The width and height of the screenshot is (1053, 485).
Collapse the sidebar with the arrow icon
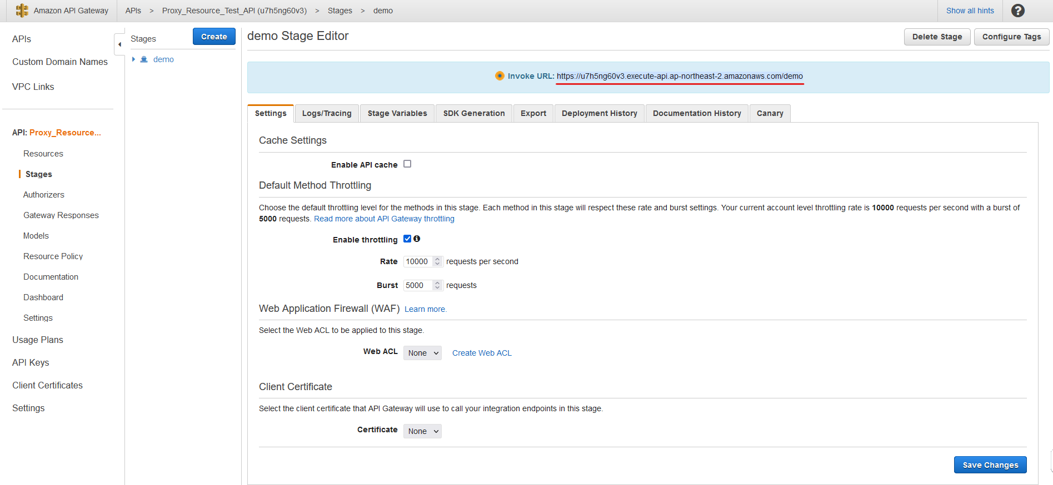click(x=119, y=44)
